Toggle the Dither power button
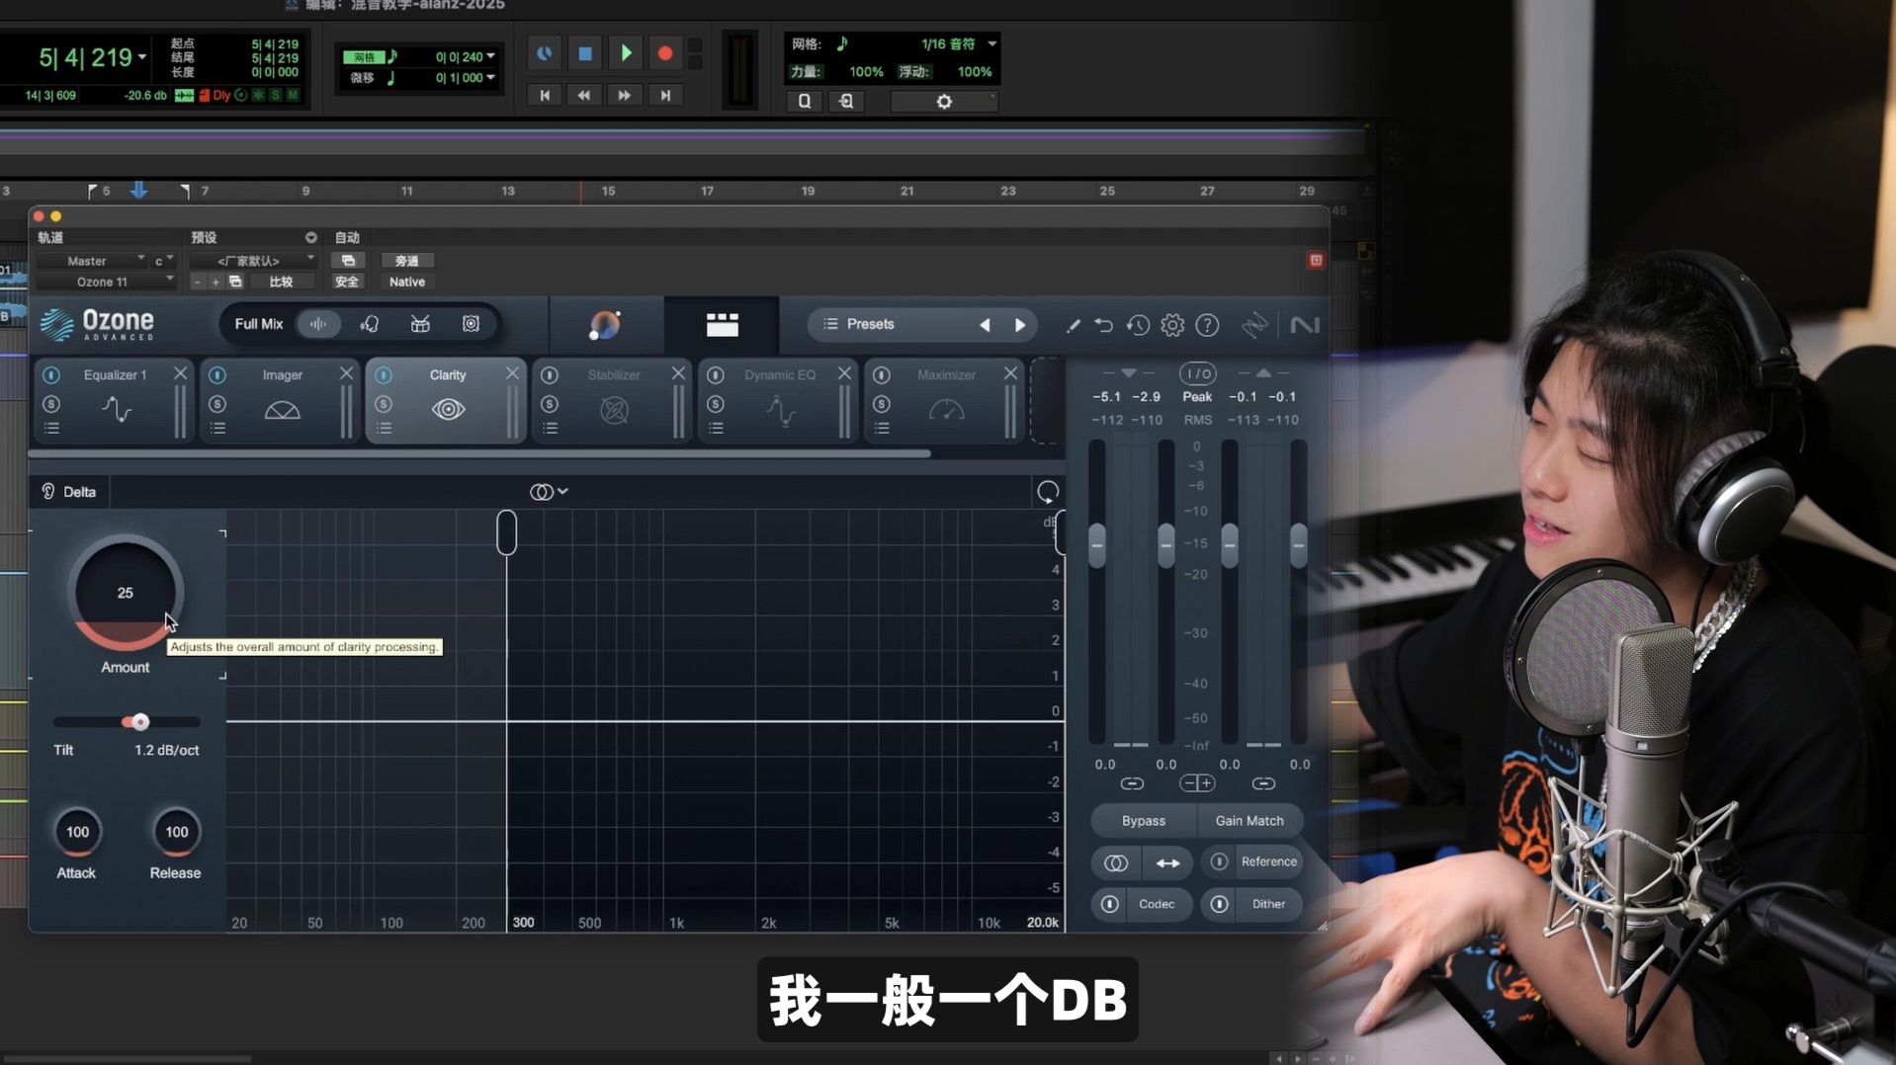Screen dimensions: 1896x1065 [1219, 904]
